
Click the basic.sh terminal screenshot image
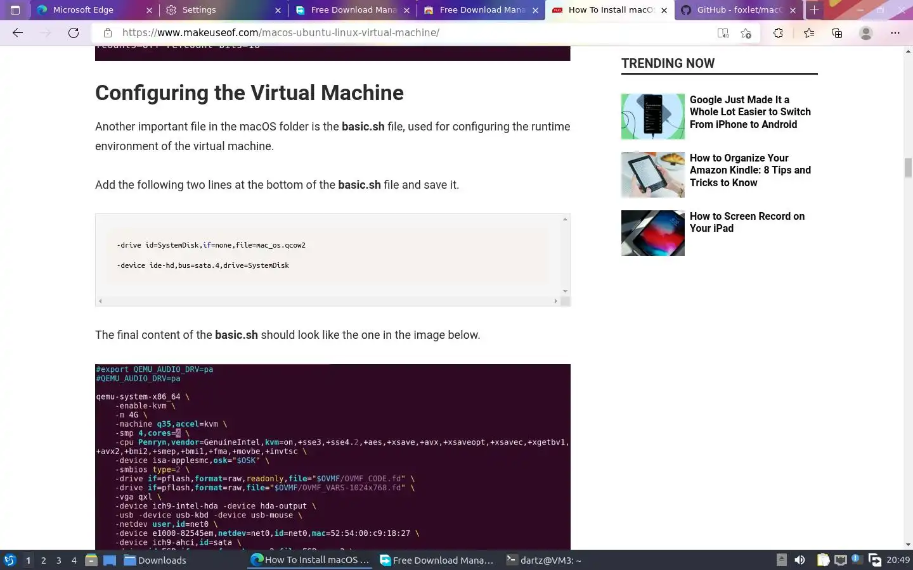point(333,457)
